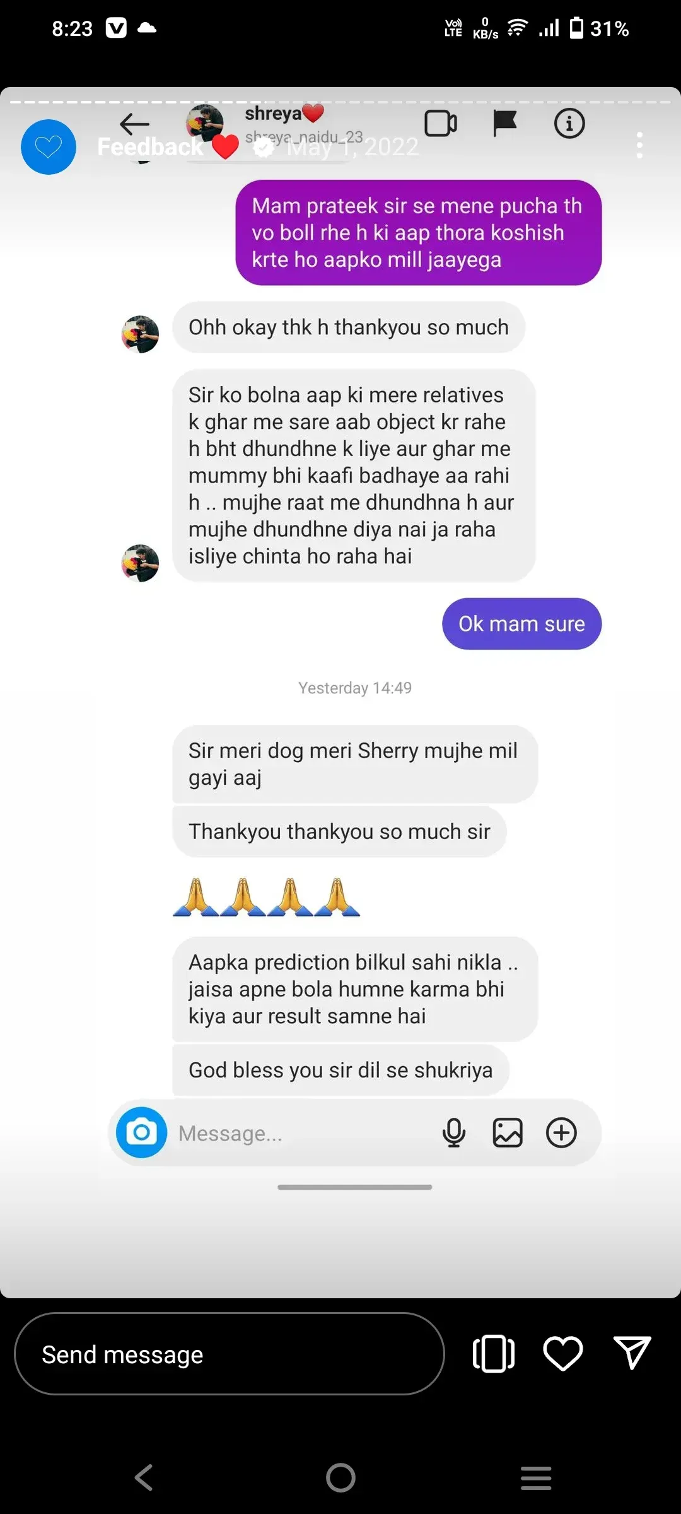Tap the story progress bar at top
This screenshot has width=681, height=1514.
click(x=340, y=102)
